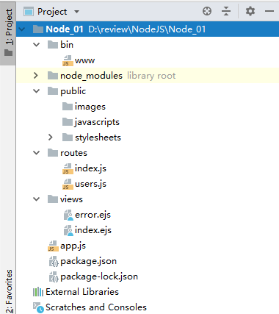Click the Scratches and Consoles icon
The height and width of the screenshot is (314, 279).
(x=38, y=307)
